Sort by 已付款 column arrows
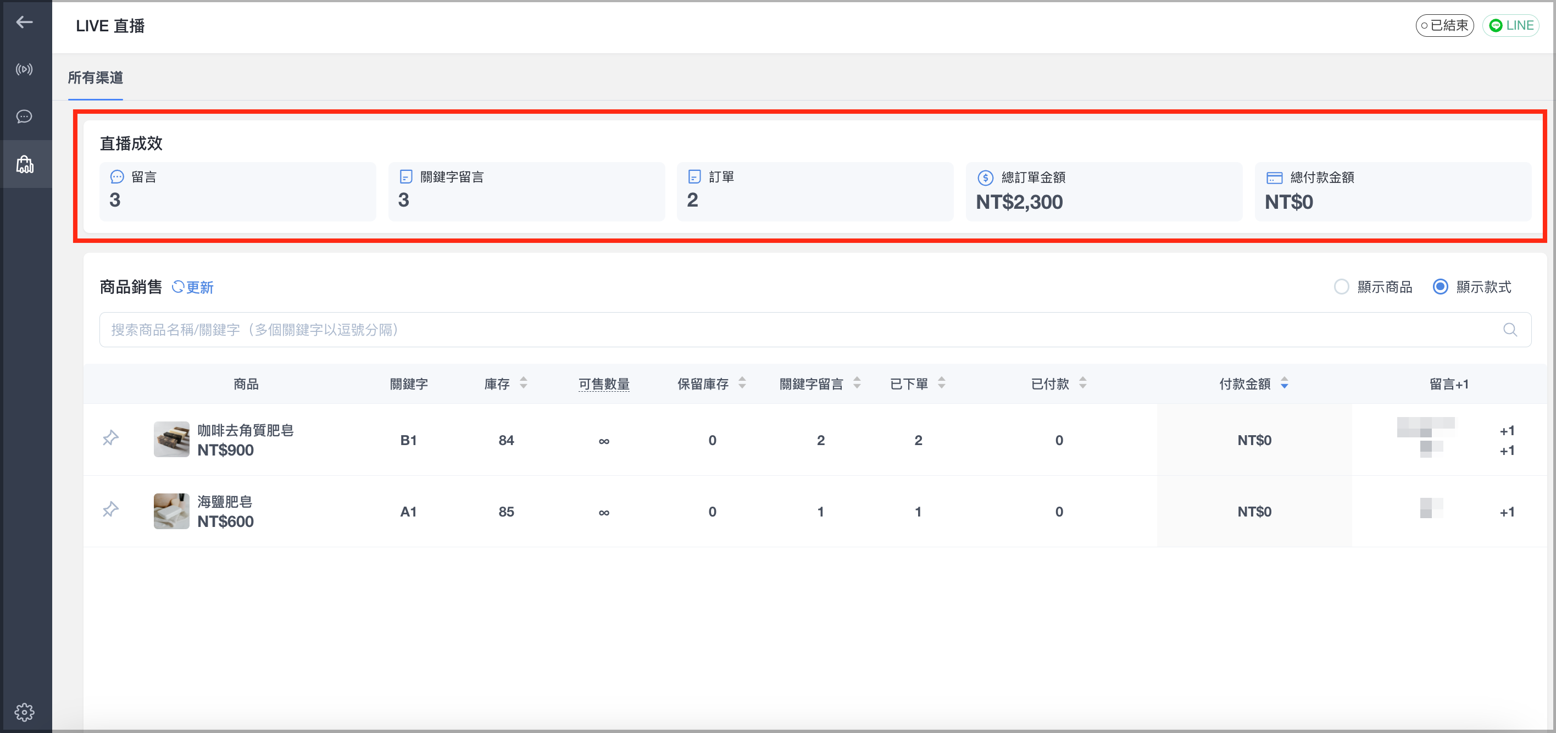The width and height of the screenshot is (1556, 733). click(1082, 383)
